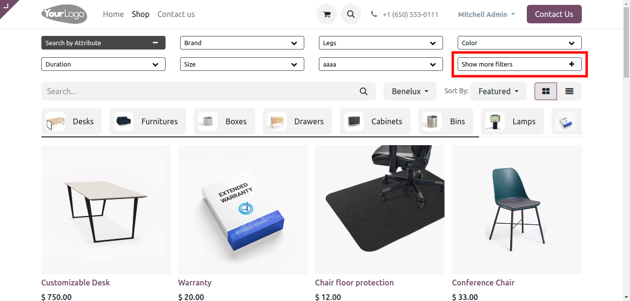Switch to grid view layout
Screen dimensions: 630x301
pyautogui.click(x=546, y=91)
